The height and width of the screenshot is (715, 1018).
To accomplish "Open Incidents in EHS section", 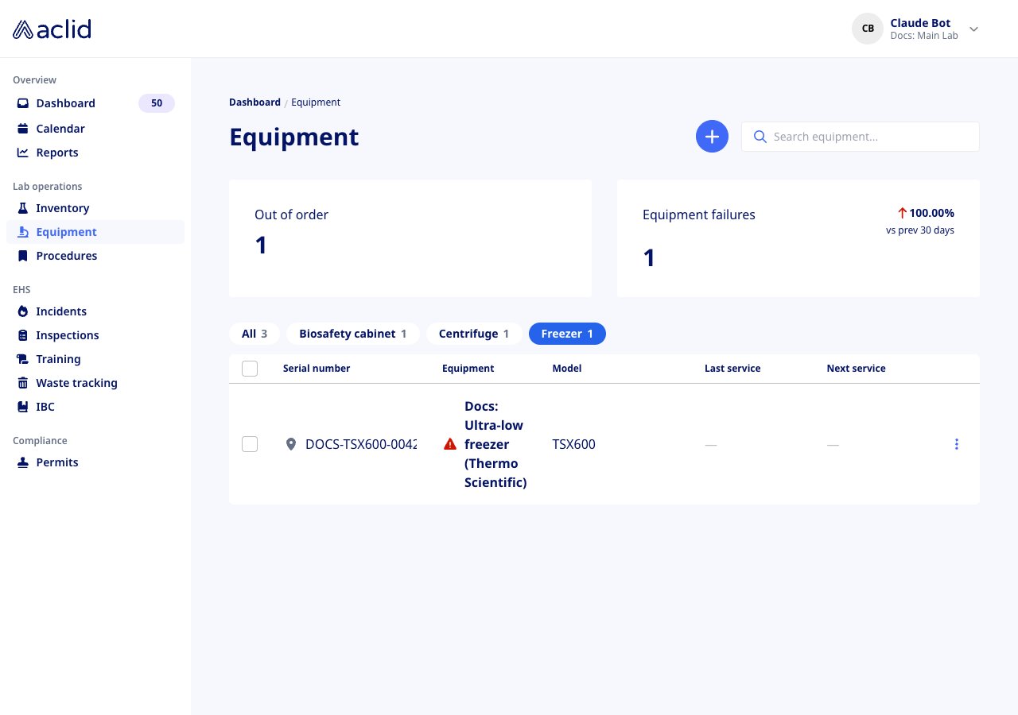I will (x=95, y=311).
